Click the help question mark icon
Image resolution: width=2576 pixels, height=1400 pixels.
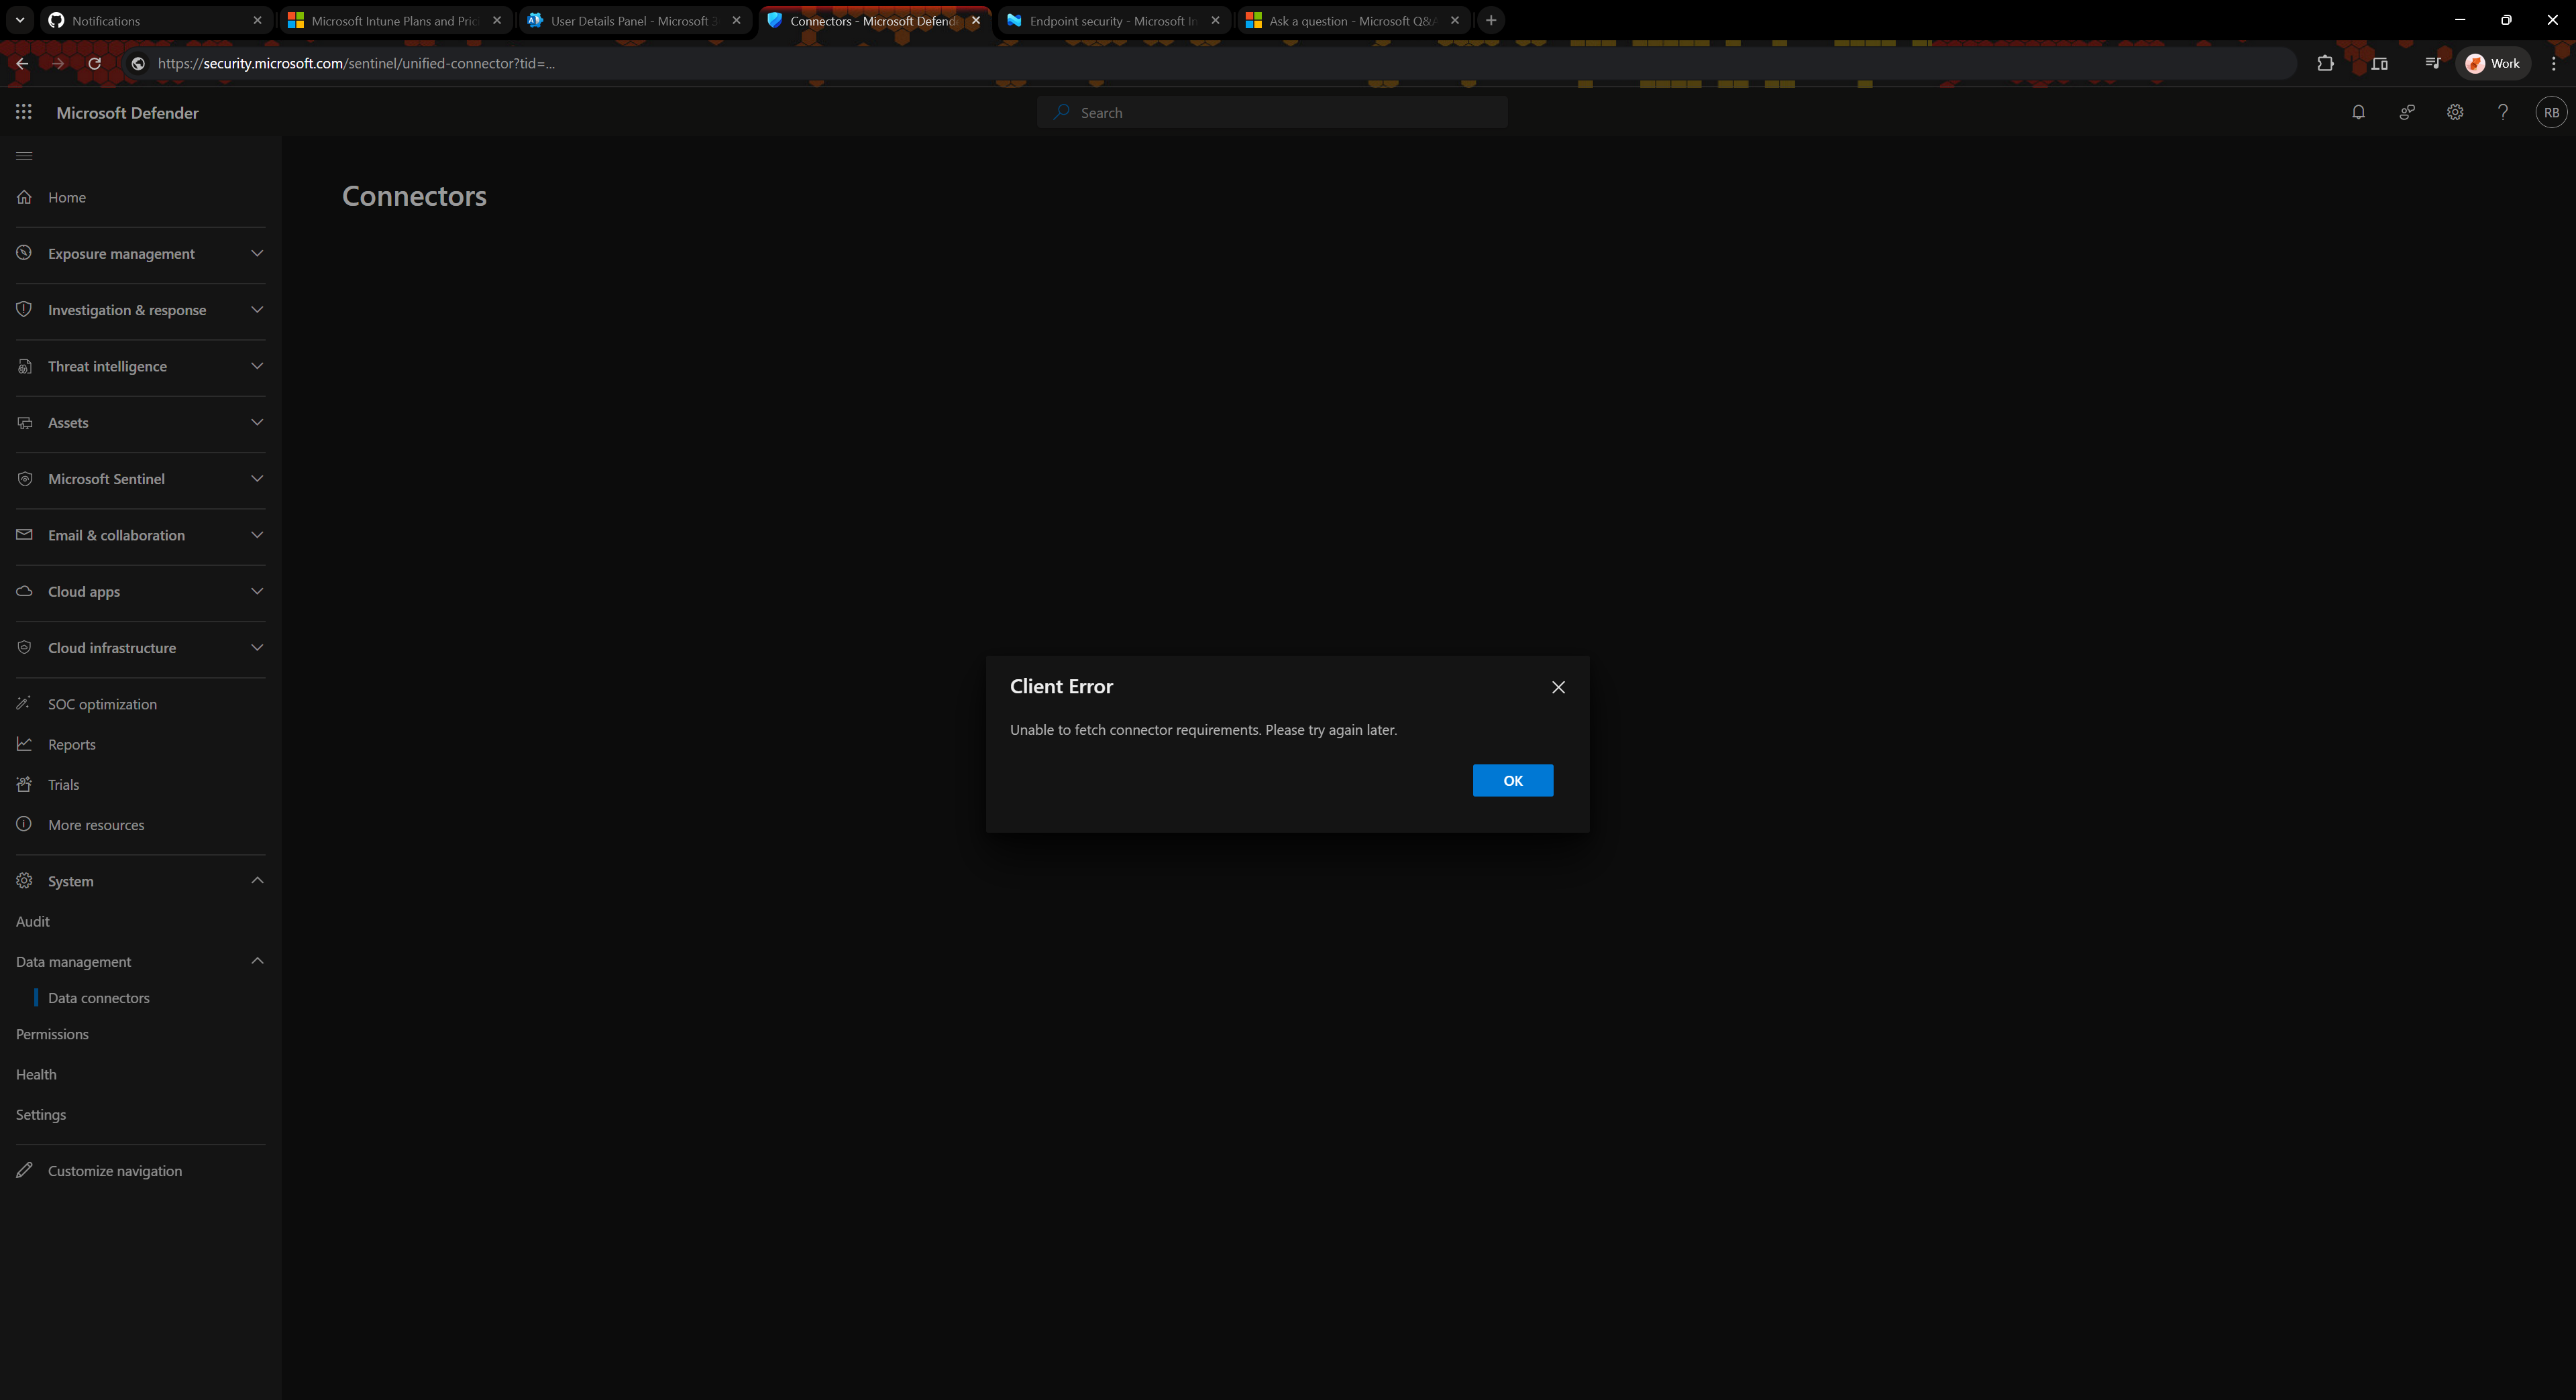coord(2502,112)
